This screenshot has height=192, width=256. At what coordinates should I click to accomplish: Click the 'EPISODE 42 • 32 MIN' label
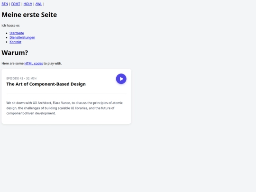pos(21,78)
